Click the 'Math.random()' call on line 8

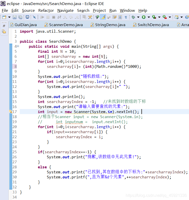pos(111,66)
